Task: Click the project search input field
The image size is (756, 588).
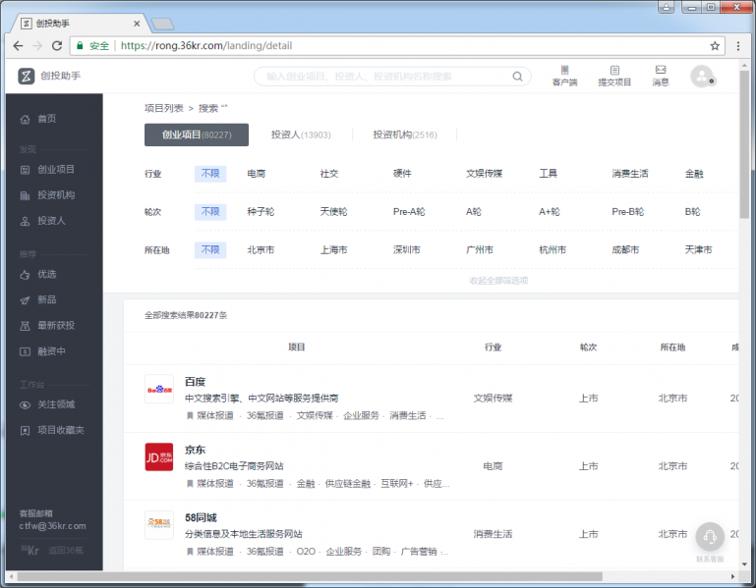Action: click(x=383, y=76)
